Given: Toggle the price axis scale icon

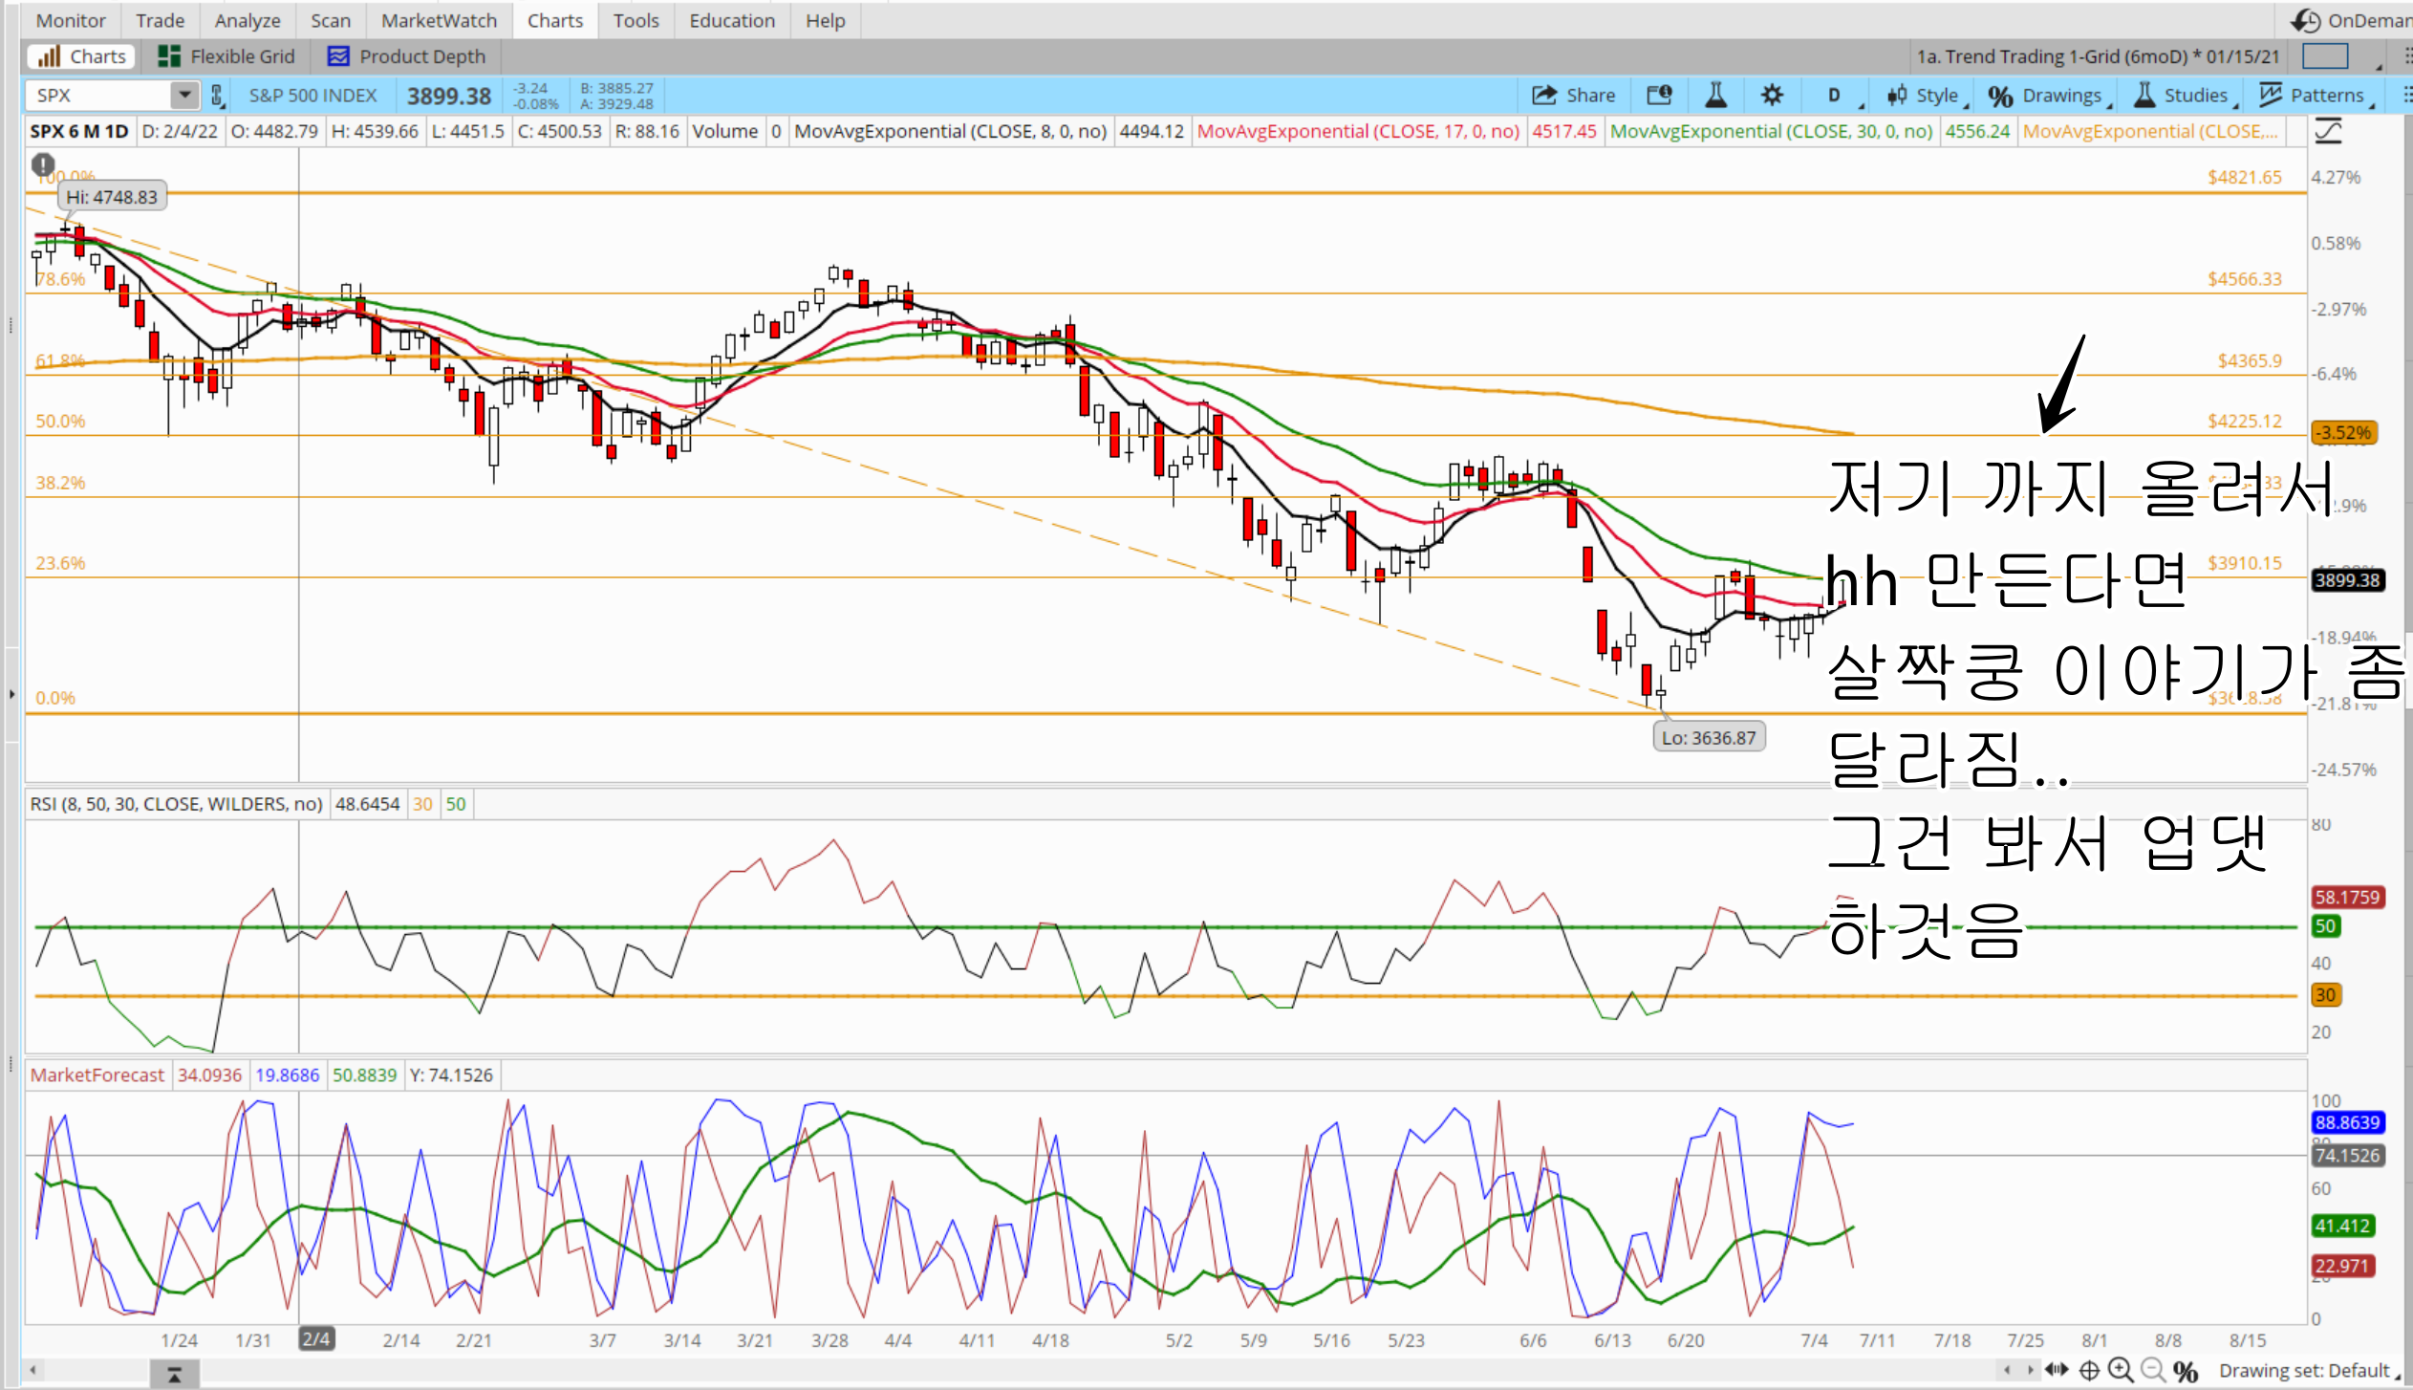Looking at the screenshot, I should pos(2329,131).
